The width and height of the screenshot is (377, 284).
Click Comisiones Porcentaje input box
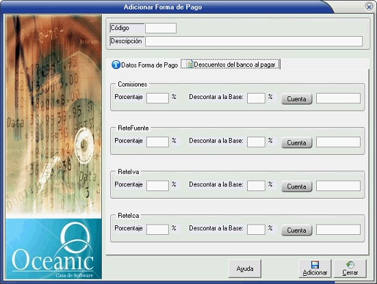click(x=158, y=98)
